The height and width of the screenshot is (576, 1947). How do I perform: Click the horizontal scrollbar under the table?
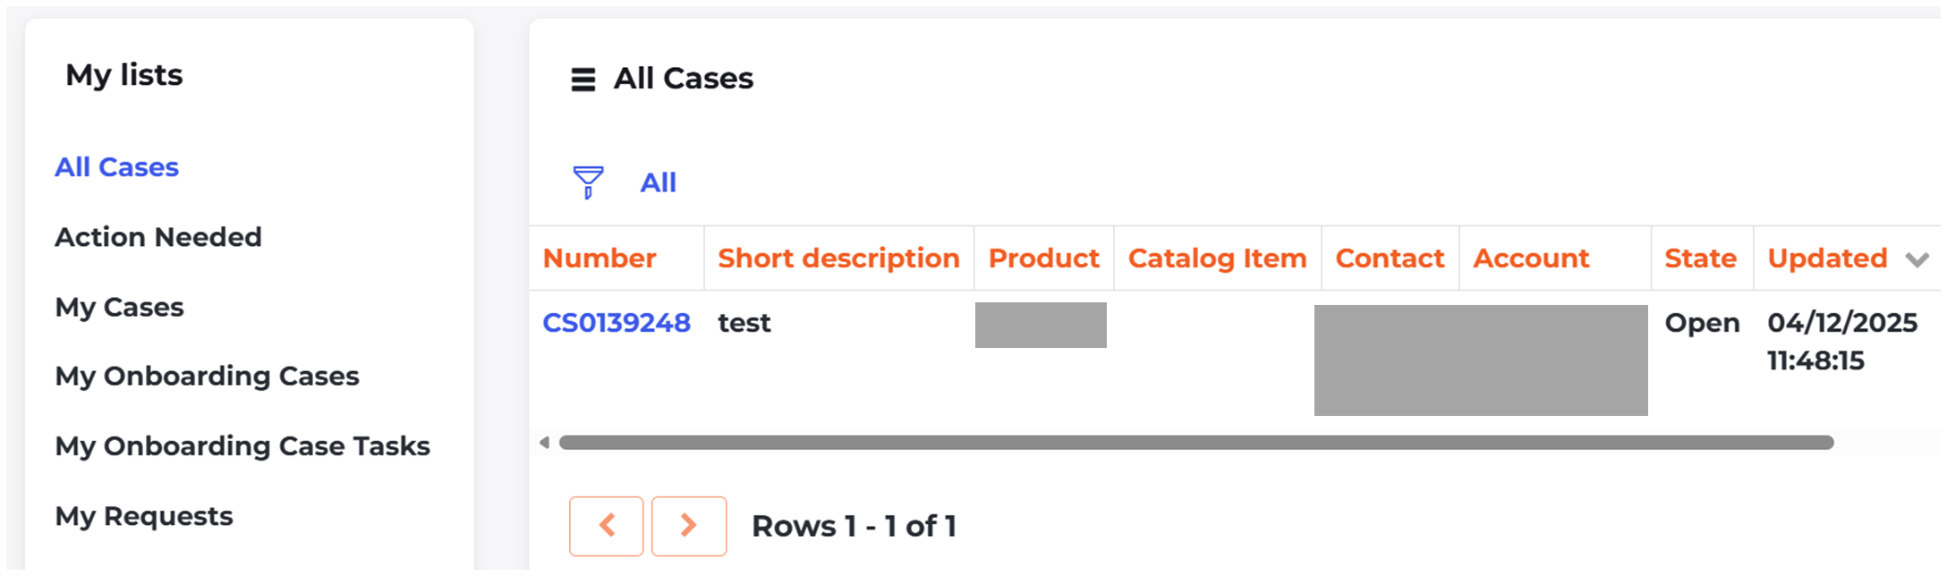[1195, 443]
